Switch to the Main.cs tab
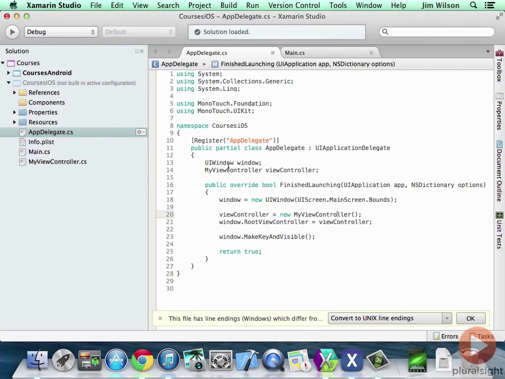Image resolution: width=505 pixels, height=379 pixels. (295, 53)
